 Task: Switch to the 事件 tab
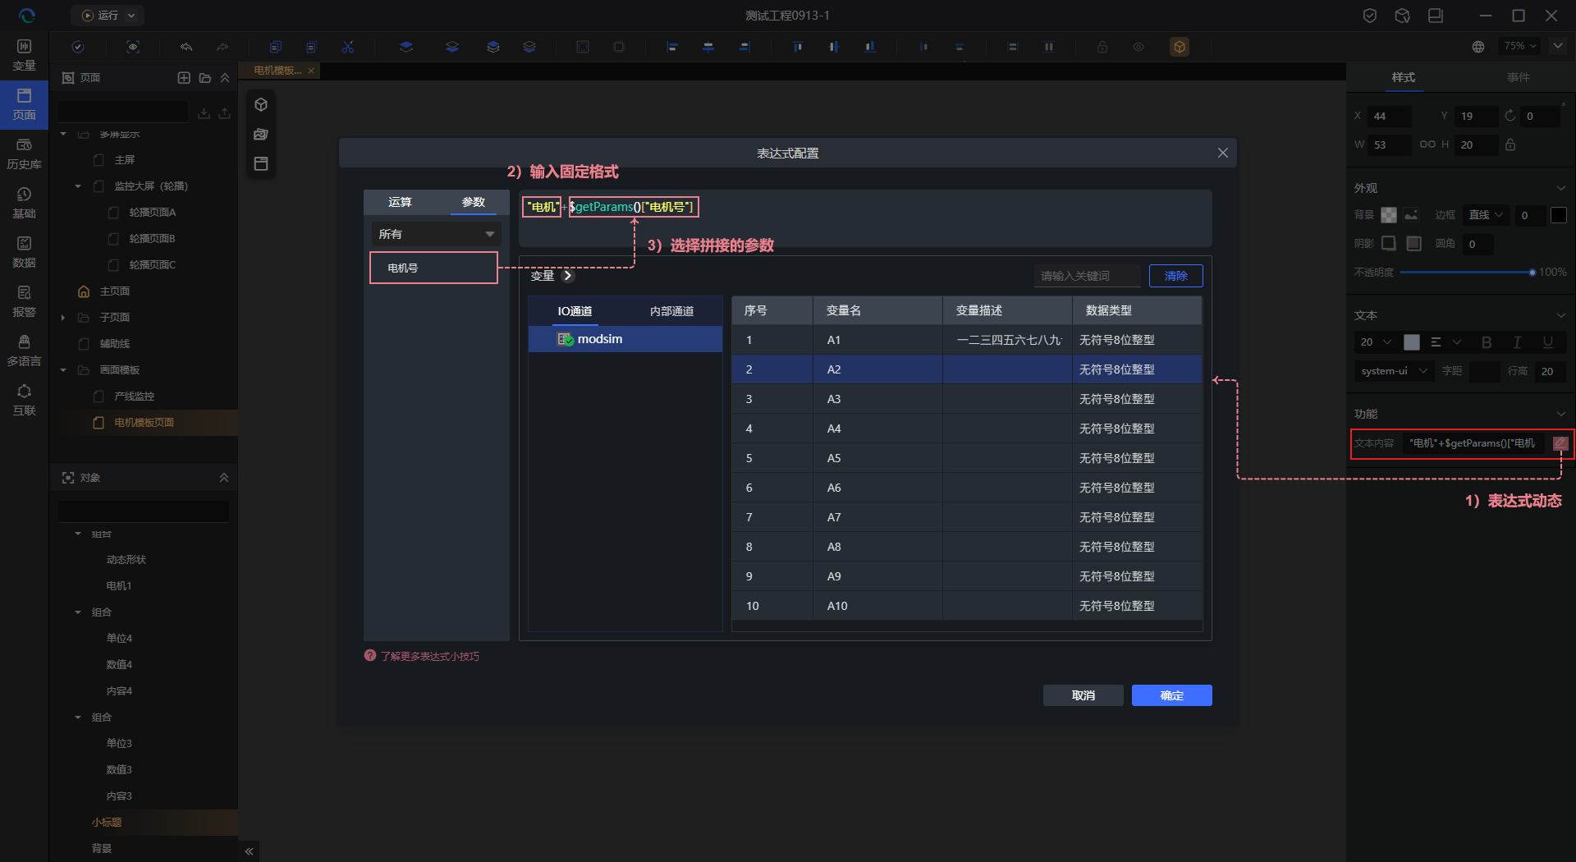pos(1518,77)
